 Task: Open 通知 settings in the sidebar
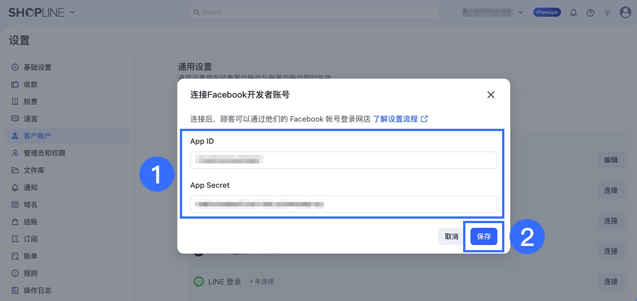(x=30, y=188)
